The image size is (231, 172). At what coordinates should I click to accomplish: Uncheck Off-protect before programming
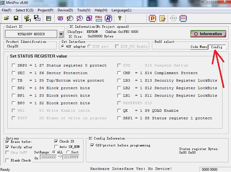tap(92, 145)
